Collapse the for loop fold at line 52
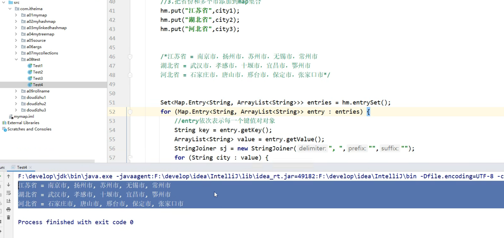Viewport: 504px width, 238px height. 130,112
